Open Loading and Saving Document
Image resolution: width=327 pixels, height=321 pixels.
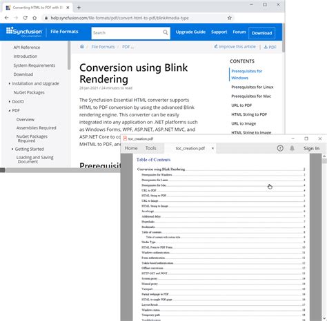[x=34, y=159]
